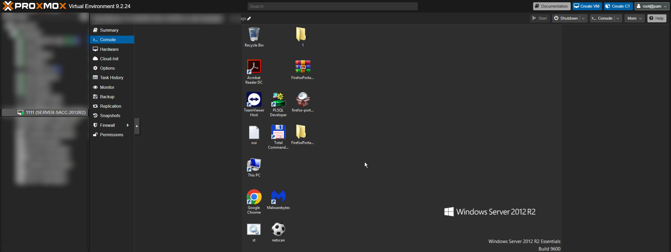The image size is (671, 252).
Task: Open the Snapshots section
Action: click(x=112, y=116)
